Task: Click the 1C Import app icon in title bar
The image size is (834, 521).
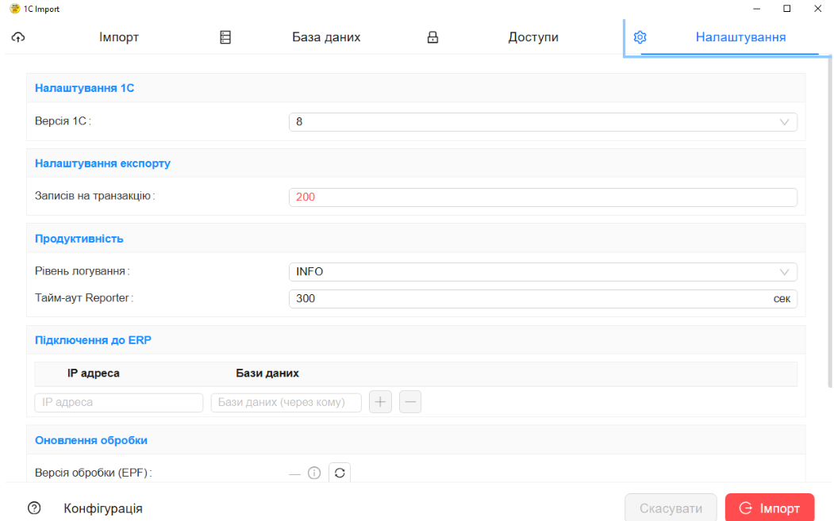Action: (x=15, y=9)
